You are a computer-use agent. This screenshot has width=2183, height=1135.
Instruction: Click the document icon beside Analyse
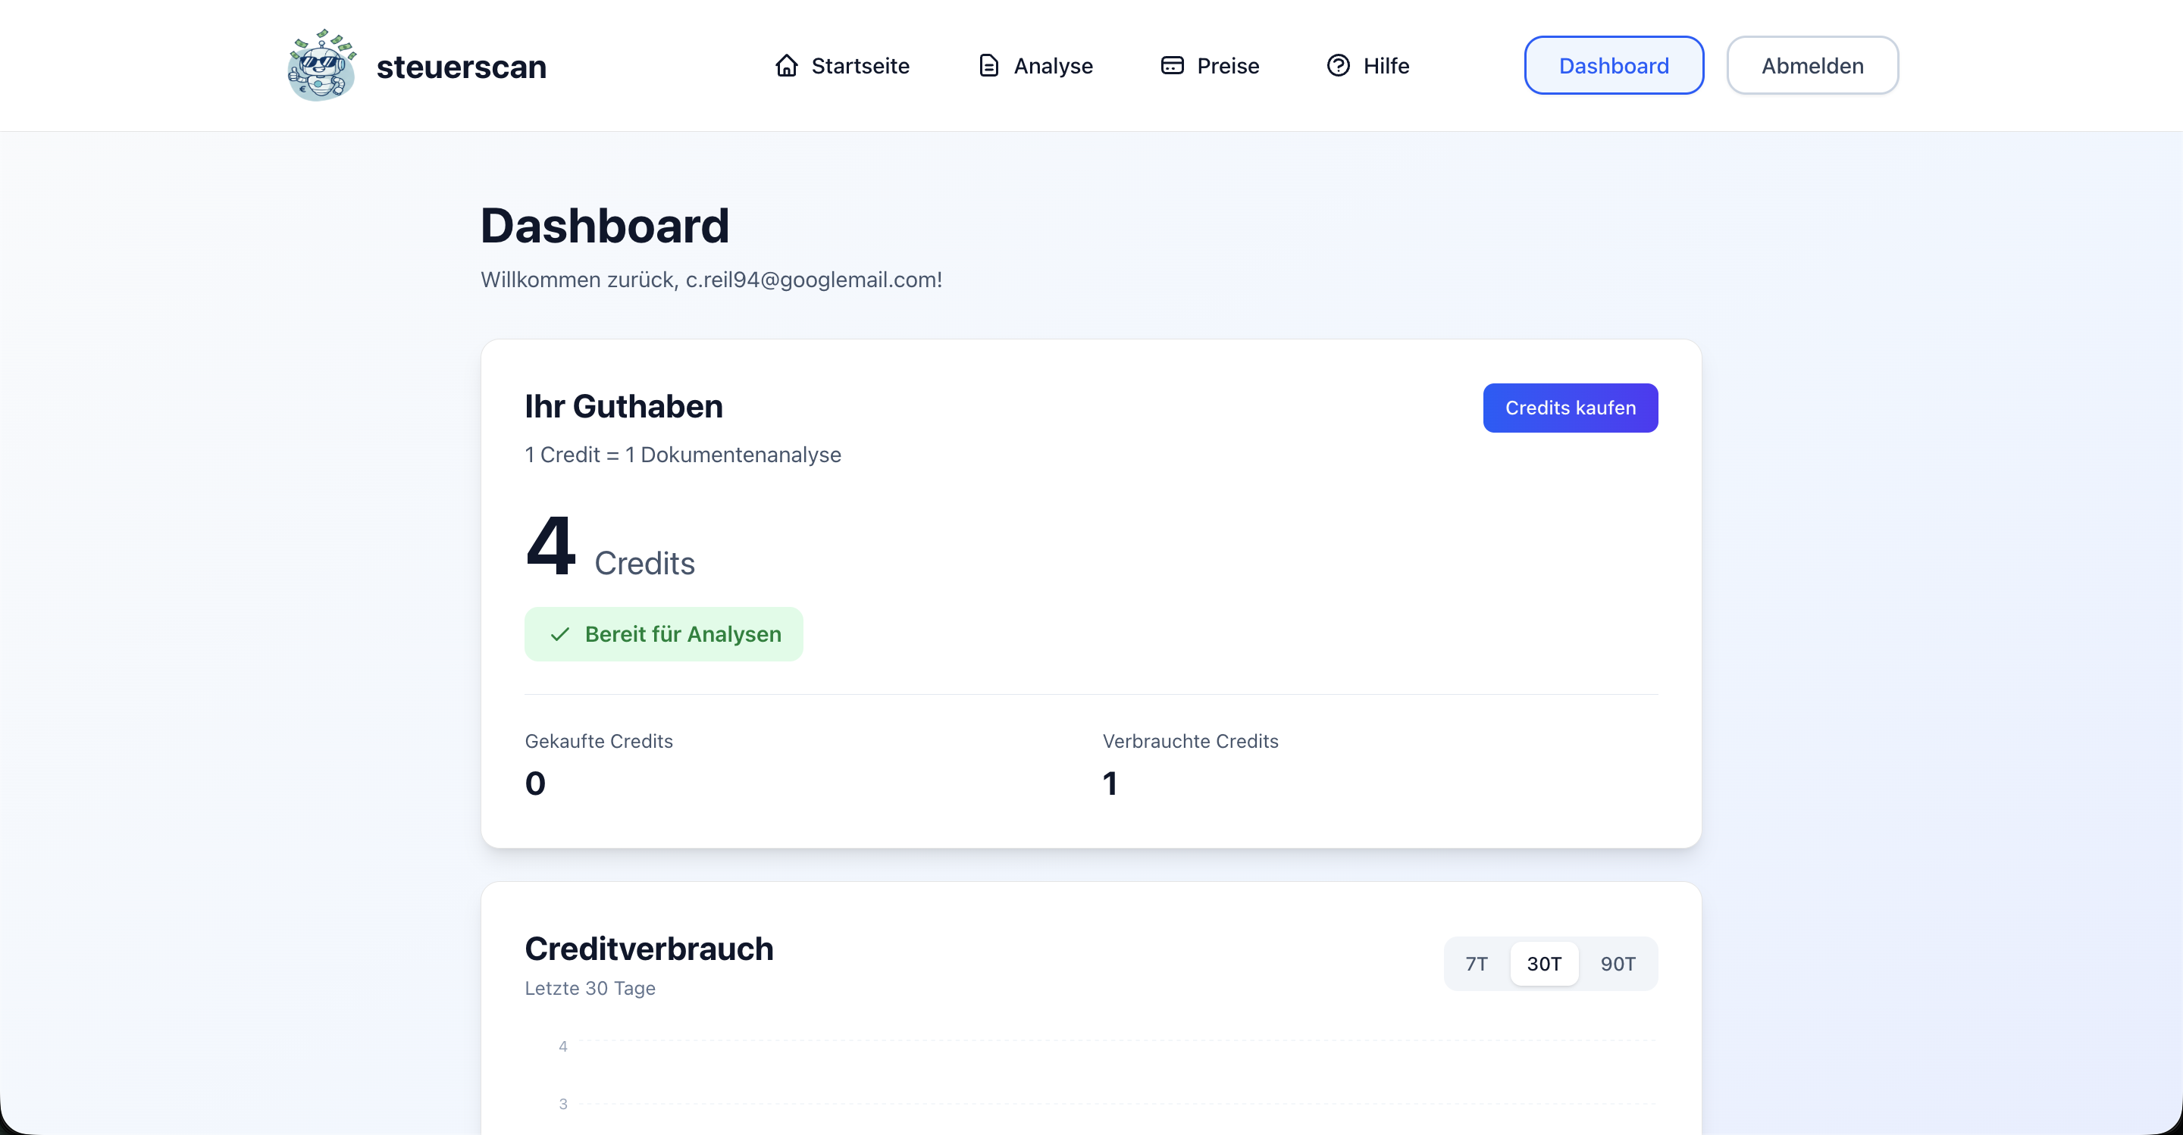point(988,65)
